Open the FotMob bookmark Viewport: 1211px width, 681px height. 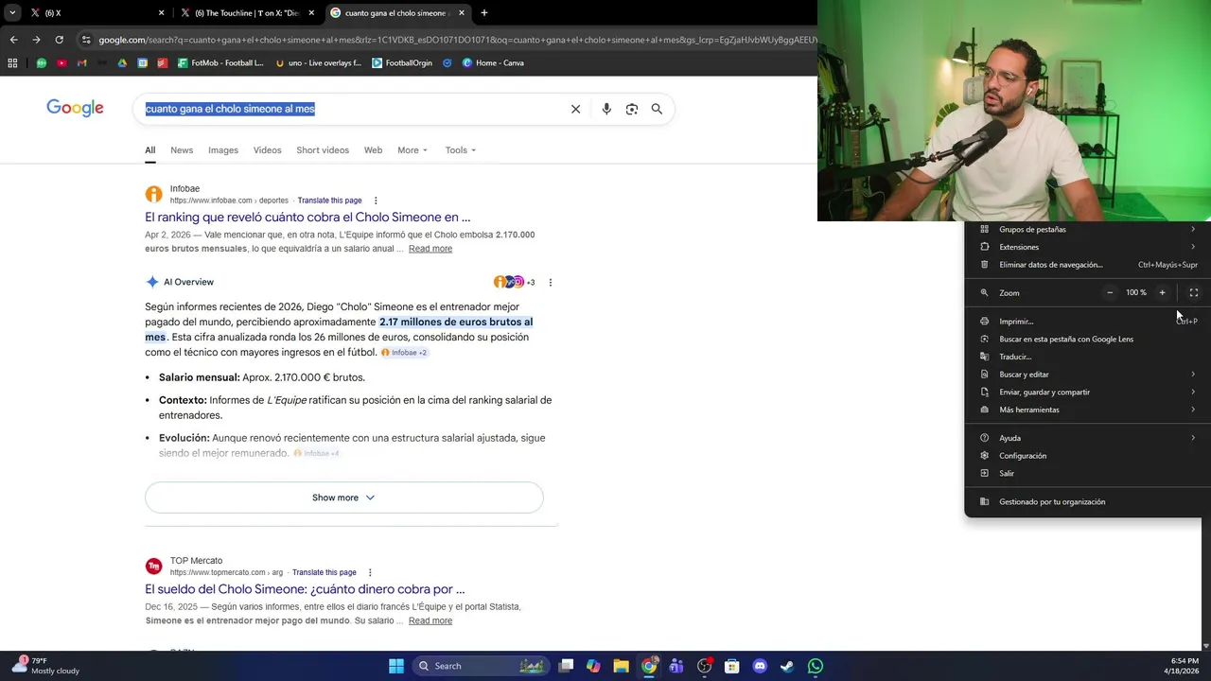[x=220, y=63]
